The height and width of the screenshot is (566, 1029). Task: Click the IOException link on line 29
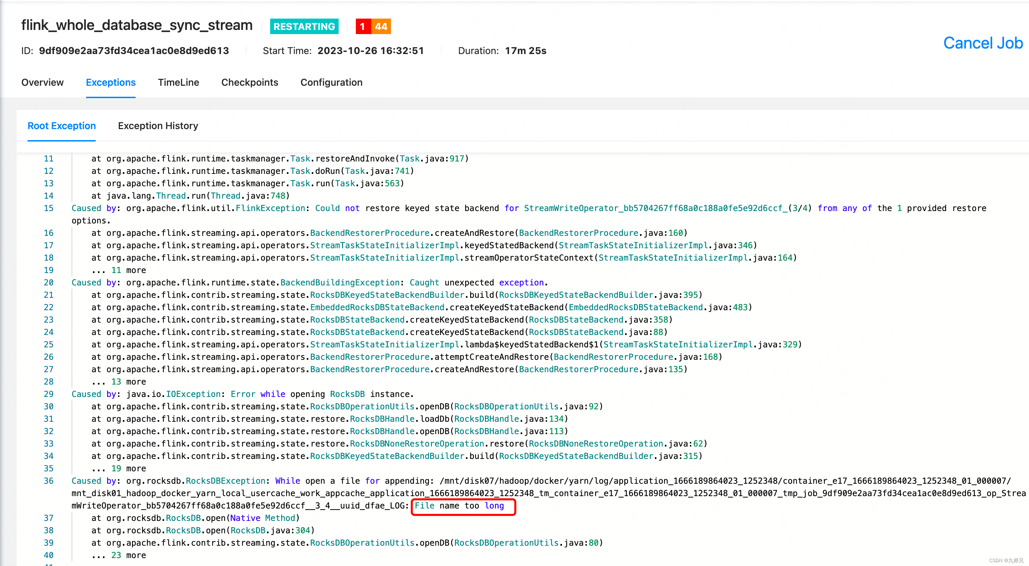point(193,394)
